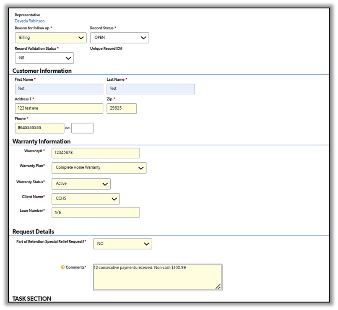Click the First Name input field

click(x=59, y=89)
